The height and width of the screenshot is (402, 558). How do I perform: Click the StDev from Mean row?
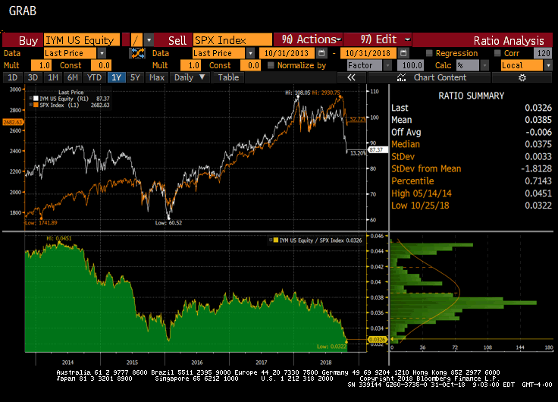[x=471, y=169]
